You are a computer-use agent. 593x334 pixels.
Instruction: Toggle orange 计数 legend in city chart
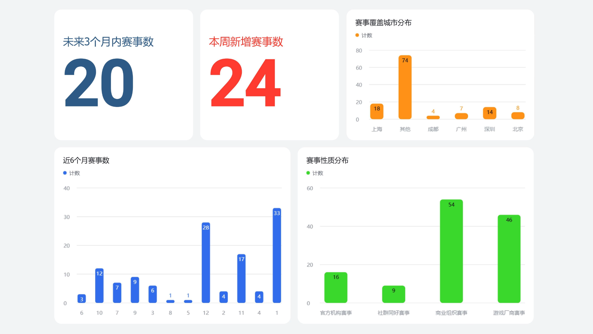coord(364,35)
